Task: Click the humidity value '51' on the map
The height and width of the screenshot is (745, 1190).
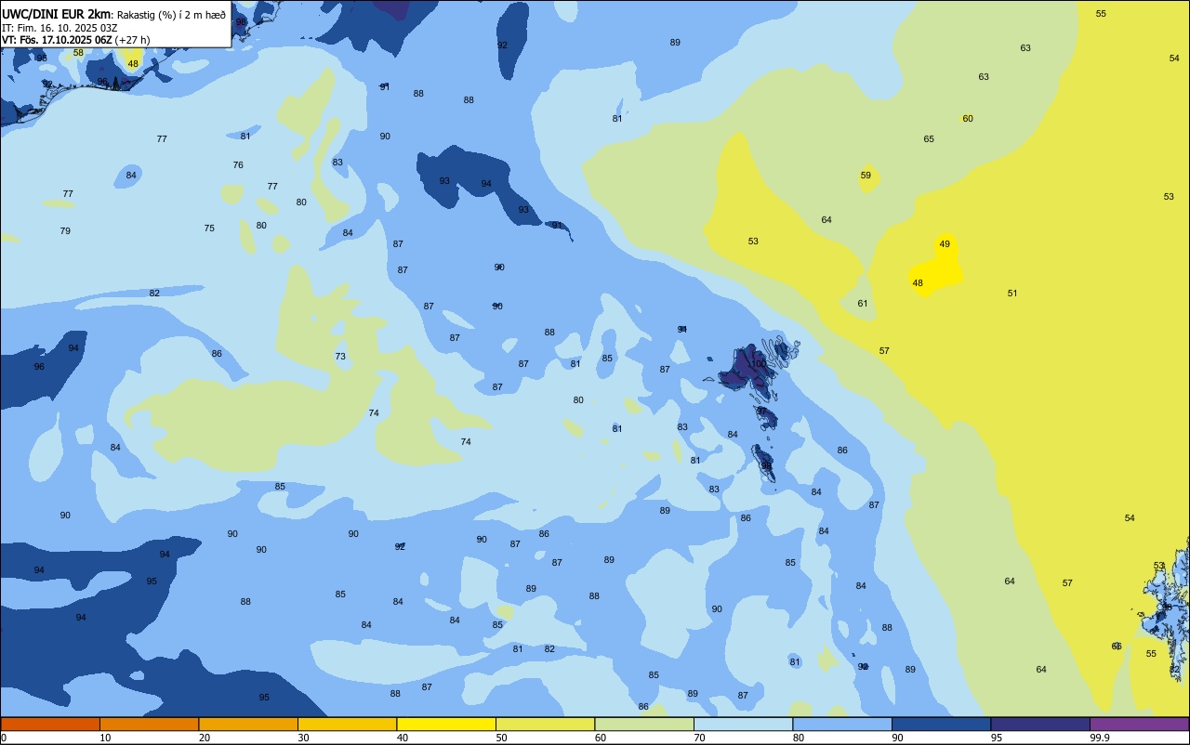Action: pos(1012,294)
